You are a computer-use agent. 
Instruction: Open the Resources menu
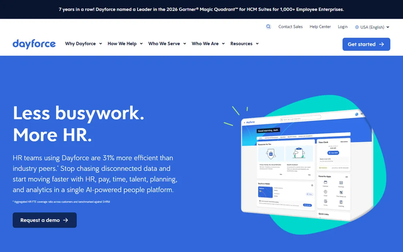(241, 44)
